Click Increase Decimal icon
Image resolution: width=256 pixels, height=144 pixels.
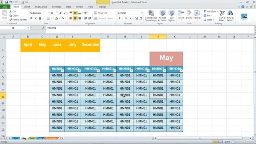136,18
